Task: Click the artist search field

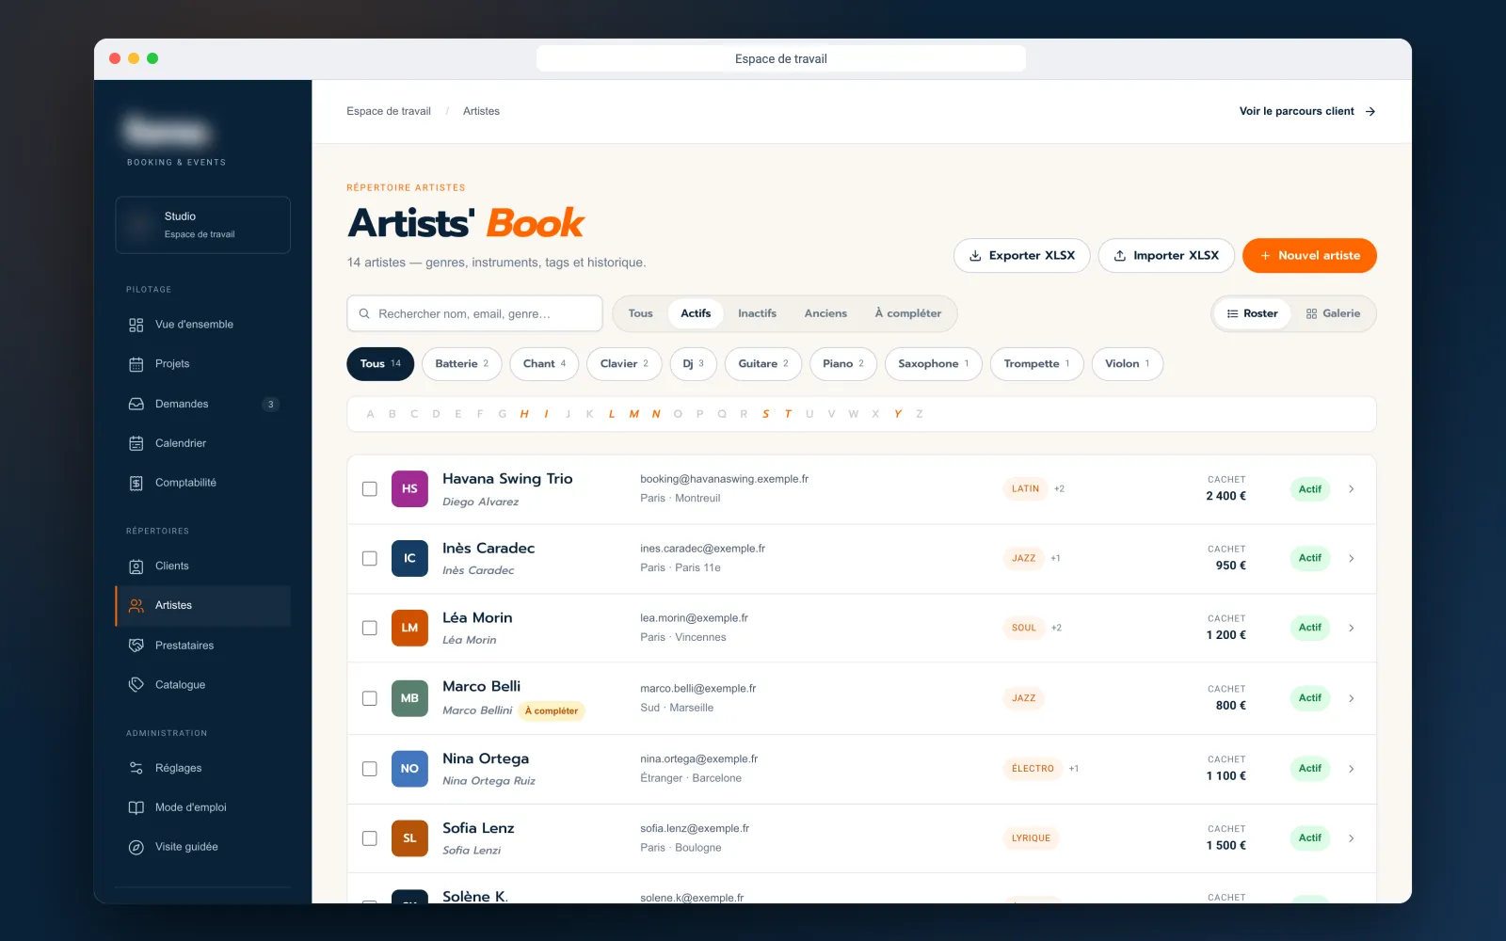Action: click(x=474, y=313)
